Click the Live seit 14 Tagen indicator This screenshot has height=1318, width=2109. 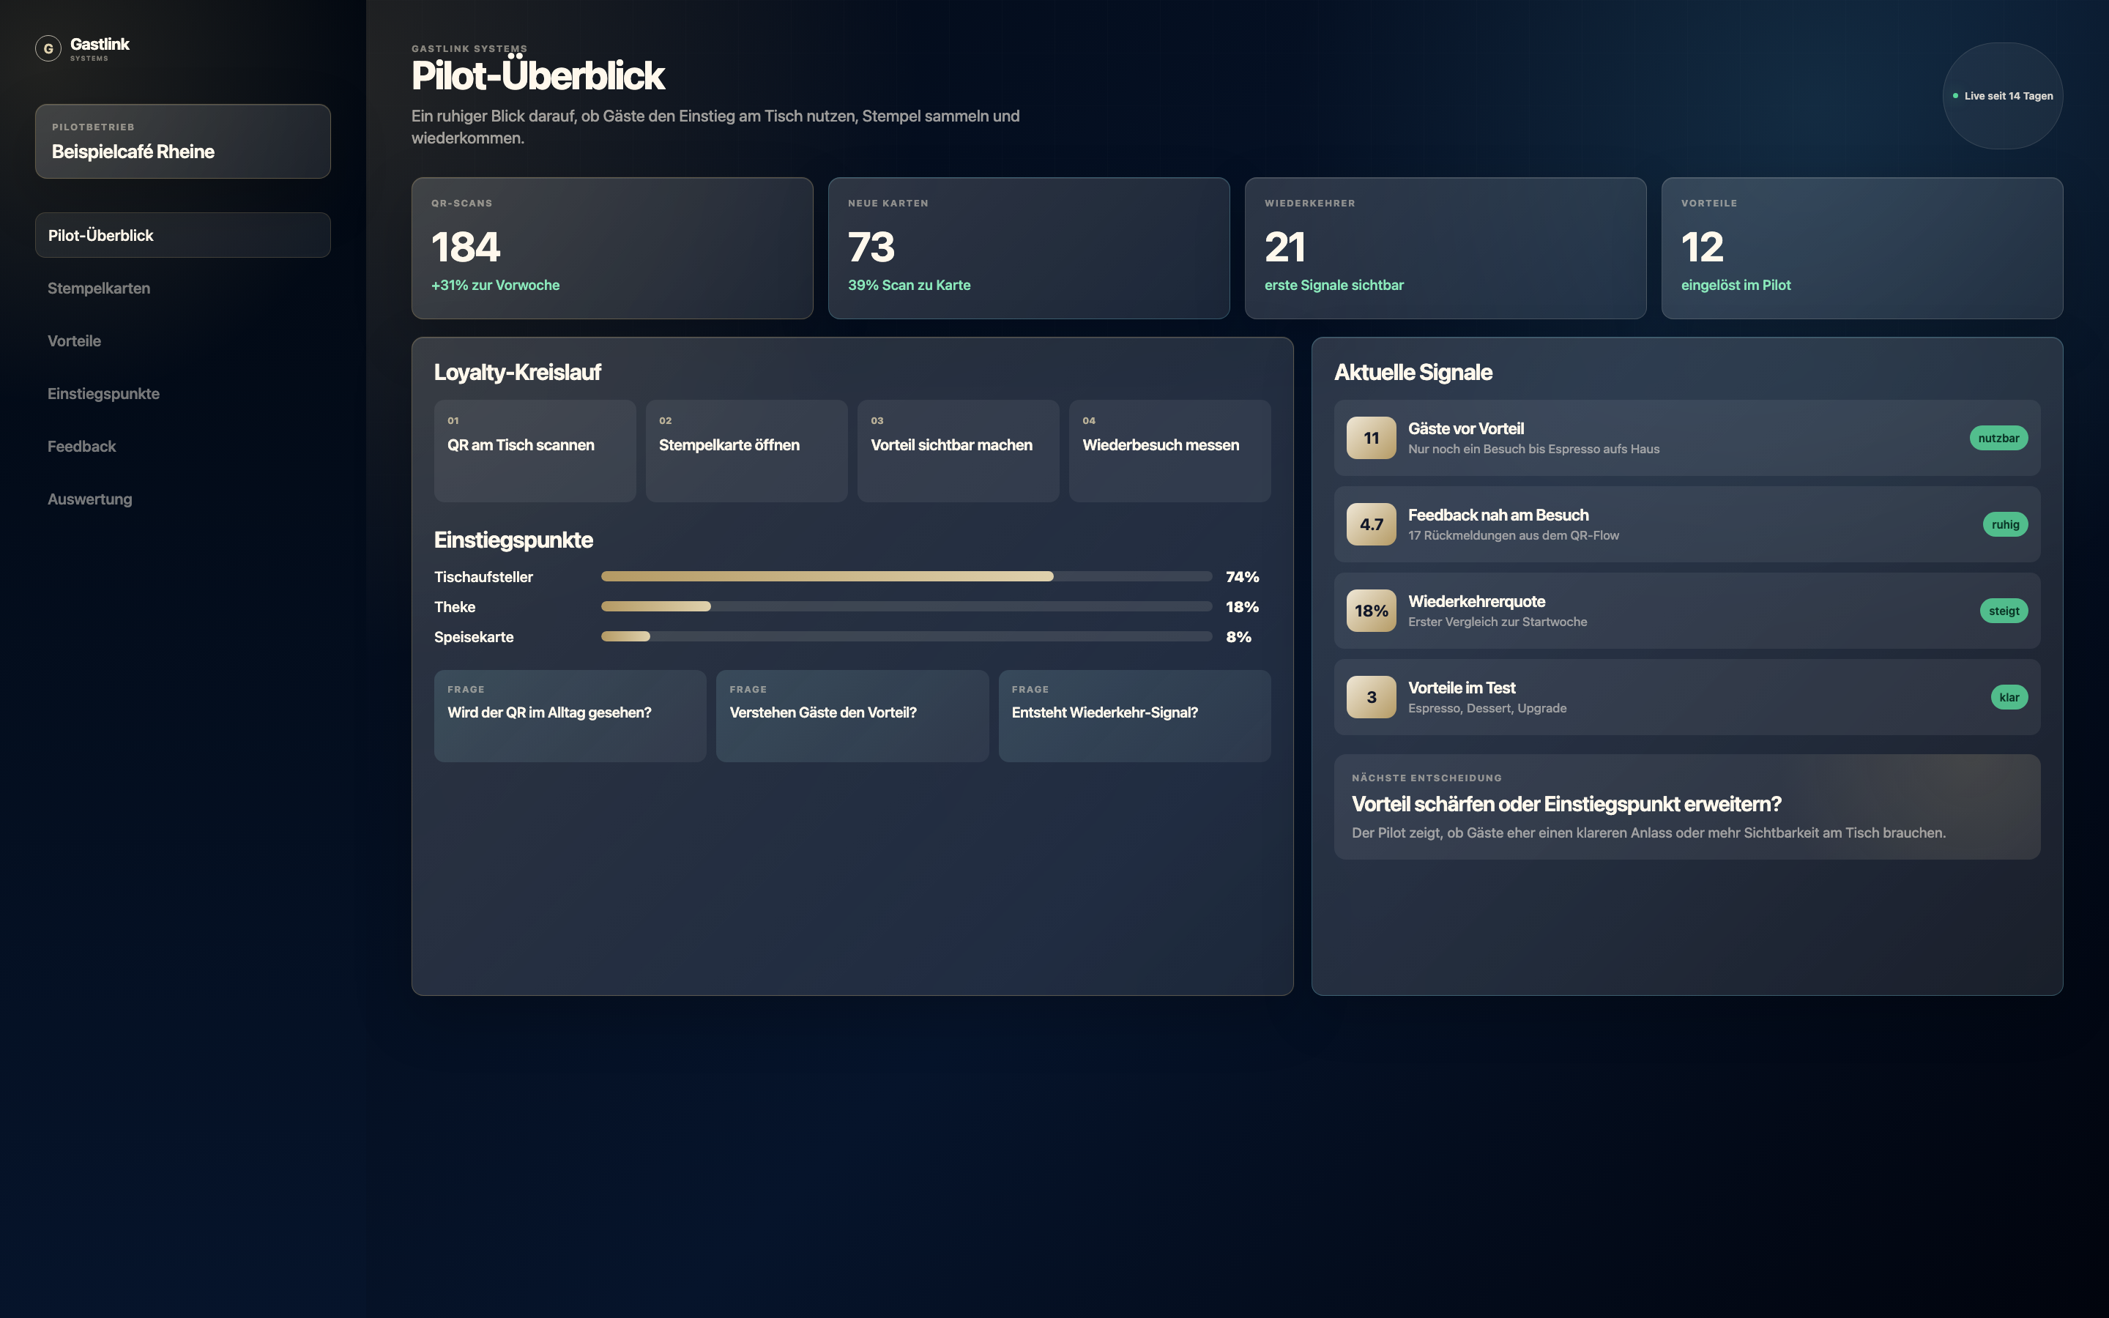coord(2003,96)
